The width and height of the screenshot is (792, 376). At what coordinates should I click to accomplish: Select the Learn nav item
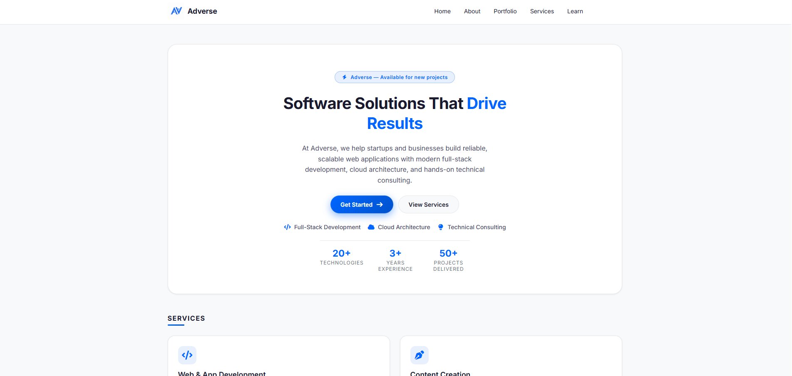(575, 11)
